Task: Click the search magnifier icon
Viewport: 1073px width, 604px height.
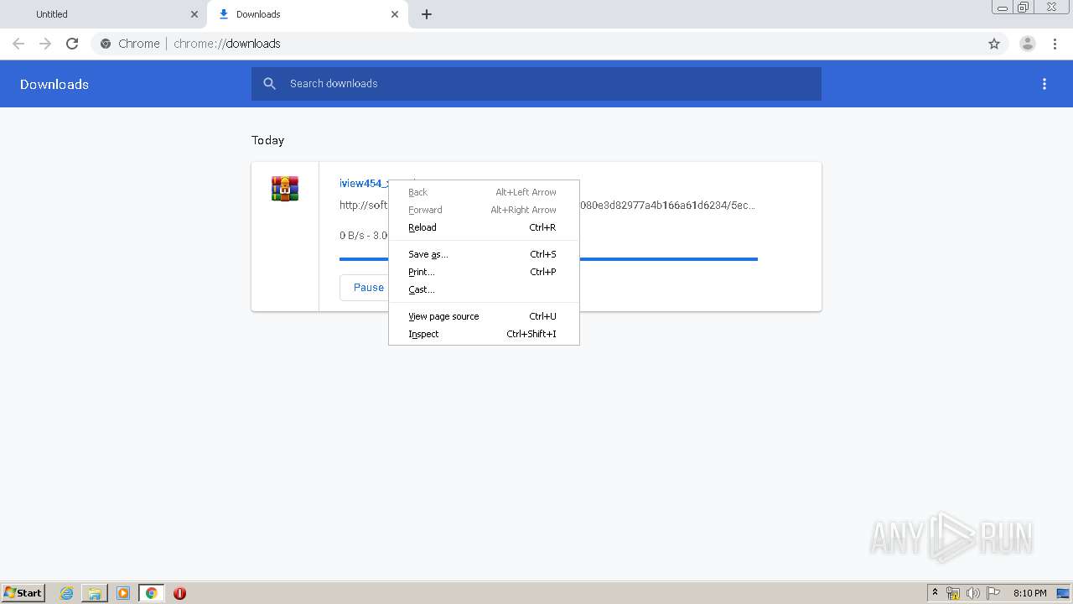Action: [269, 84]
